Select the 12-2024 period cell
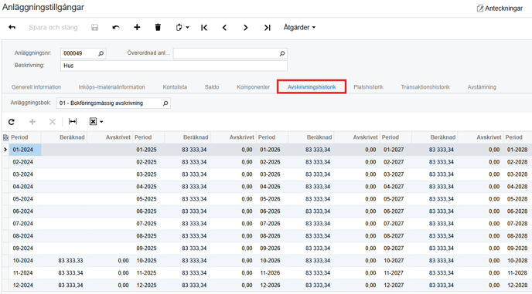This screenshot has height=294, width=532. (25, 286)
